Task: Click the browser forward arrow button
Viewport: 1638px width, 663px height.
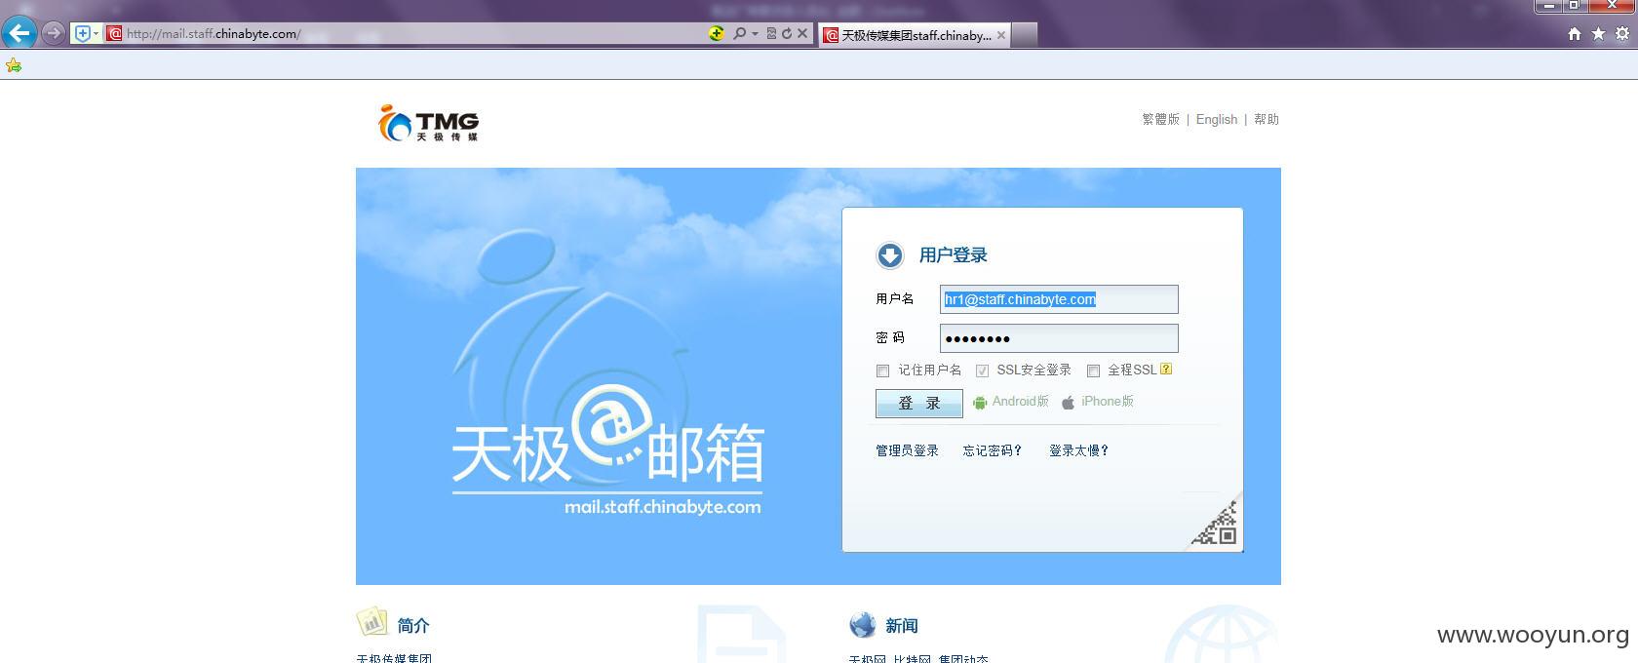Action: [54, 33]
